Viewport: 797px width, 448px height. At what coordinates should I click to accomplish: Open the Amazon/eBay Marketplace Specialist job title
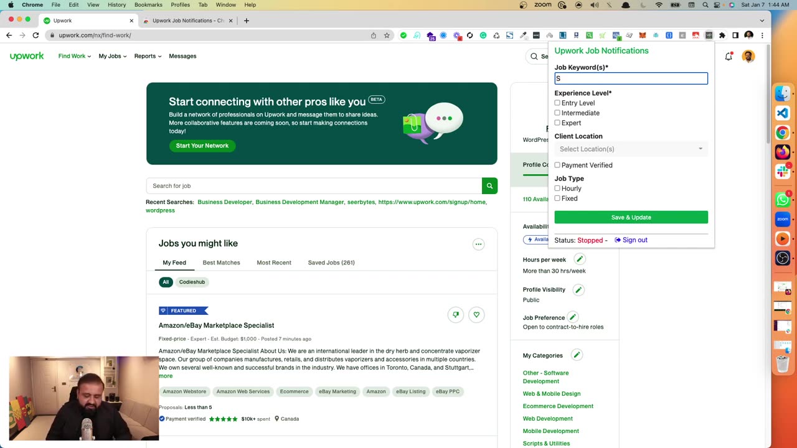(x=216, y=325)
